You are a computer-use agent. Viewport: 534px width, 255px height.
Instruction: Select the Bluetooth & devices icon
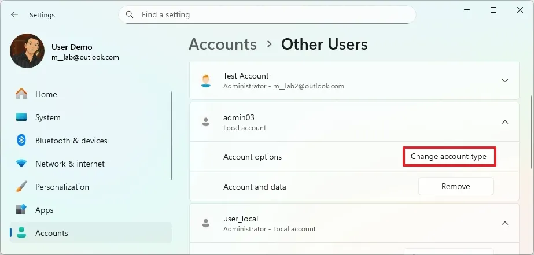point(21,141)
